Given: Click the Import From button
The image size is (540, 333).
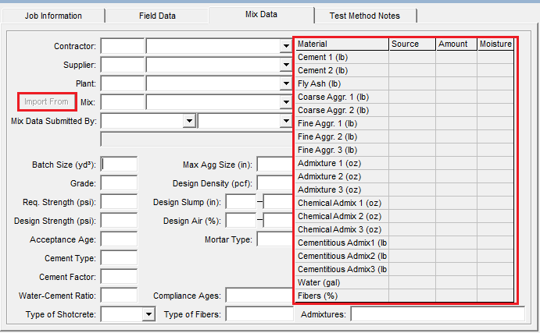Looking at the screenshot, I should click(x=46, y=102).
